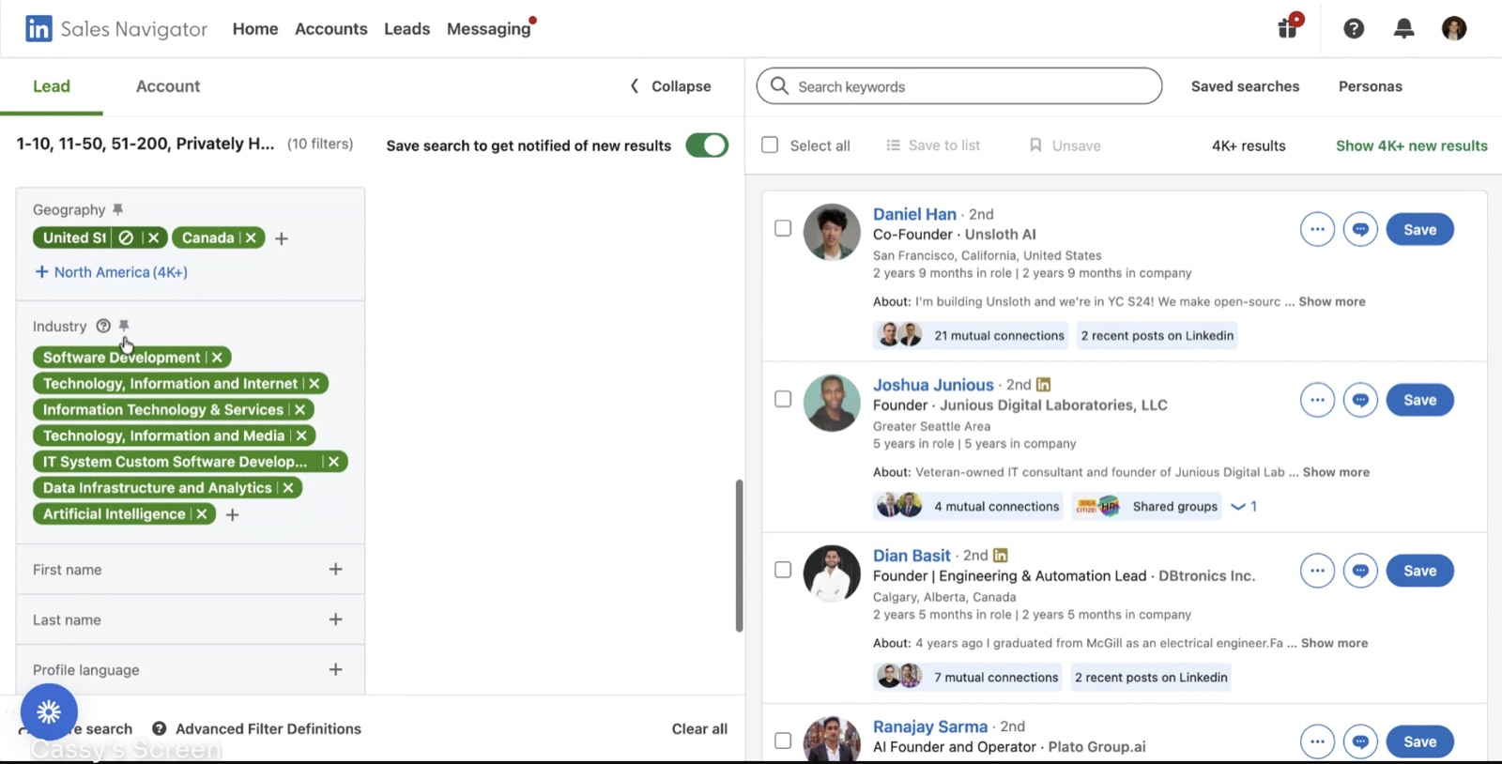
Task: Open Saved searches
Action: pos(1245,86)
